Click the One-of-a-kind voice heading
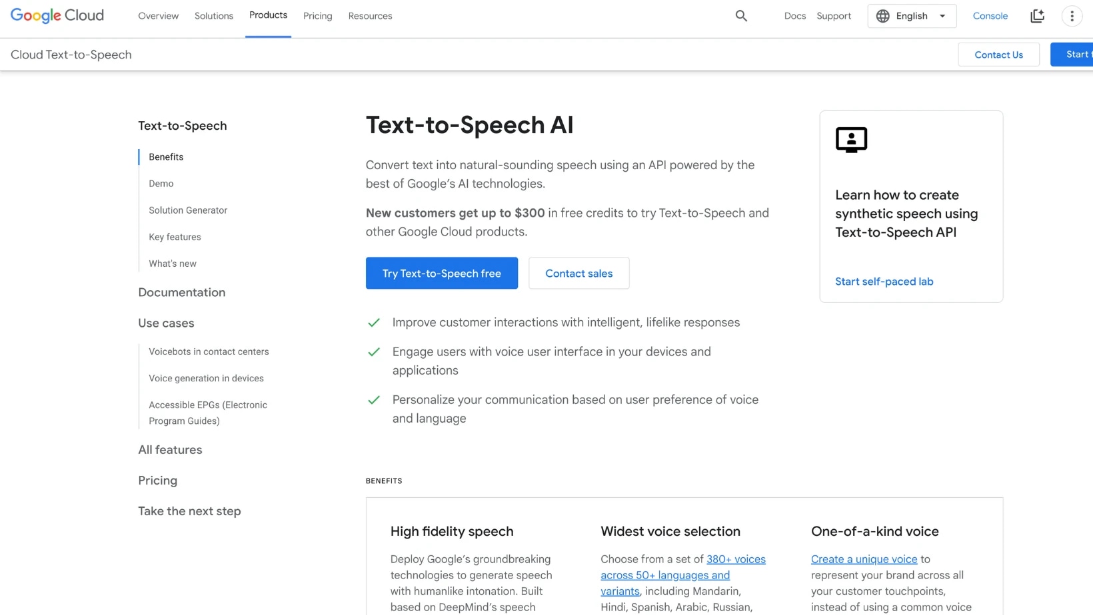 point(875,531)
